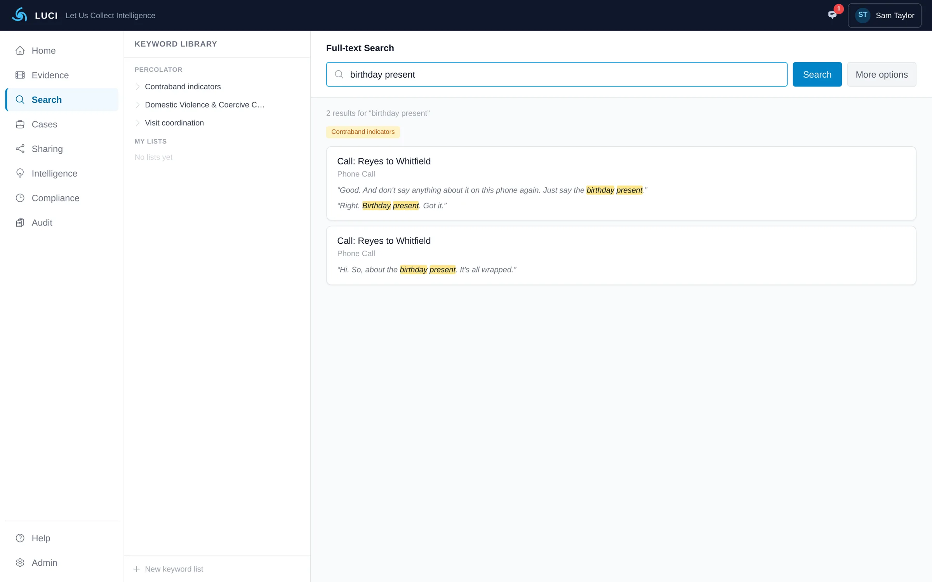Click the red notification badge
Image resolution: width=932 pixels, height=582 pixels.
tap(839, 9)
